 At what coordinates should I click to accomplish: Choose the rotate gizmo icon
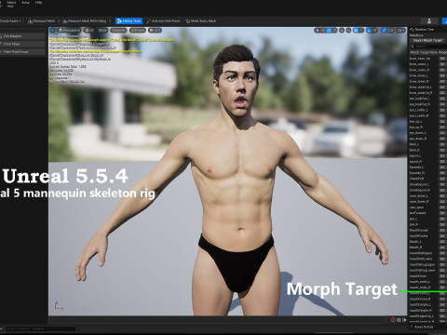[x=329, y=30]
